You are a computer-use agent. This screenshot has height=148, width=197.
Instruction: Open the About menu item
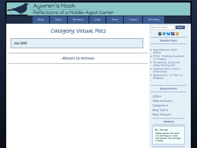[x=115, y=20]
